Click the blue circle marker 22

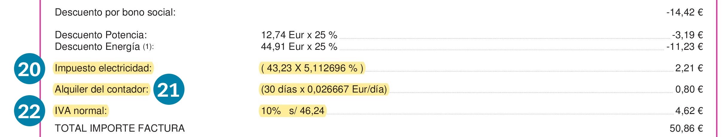(30, 111)
